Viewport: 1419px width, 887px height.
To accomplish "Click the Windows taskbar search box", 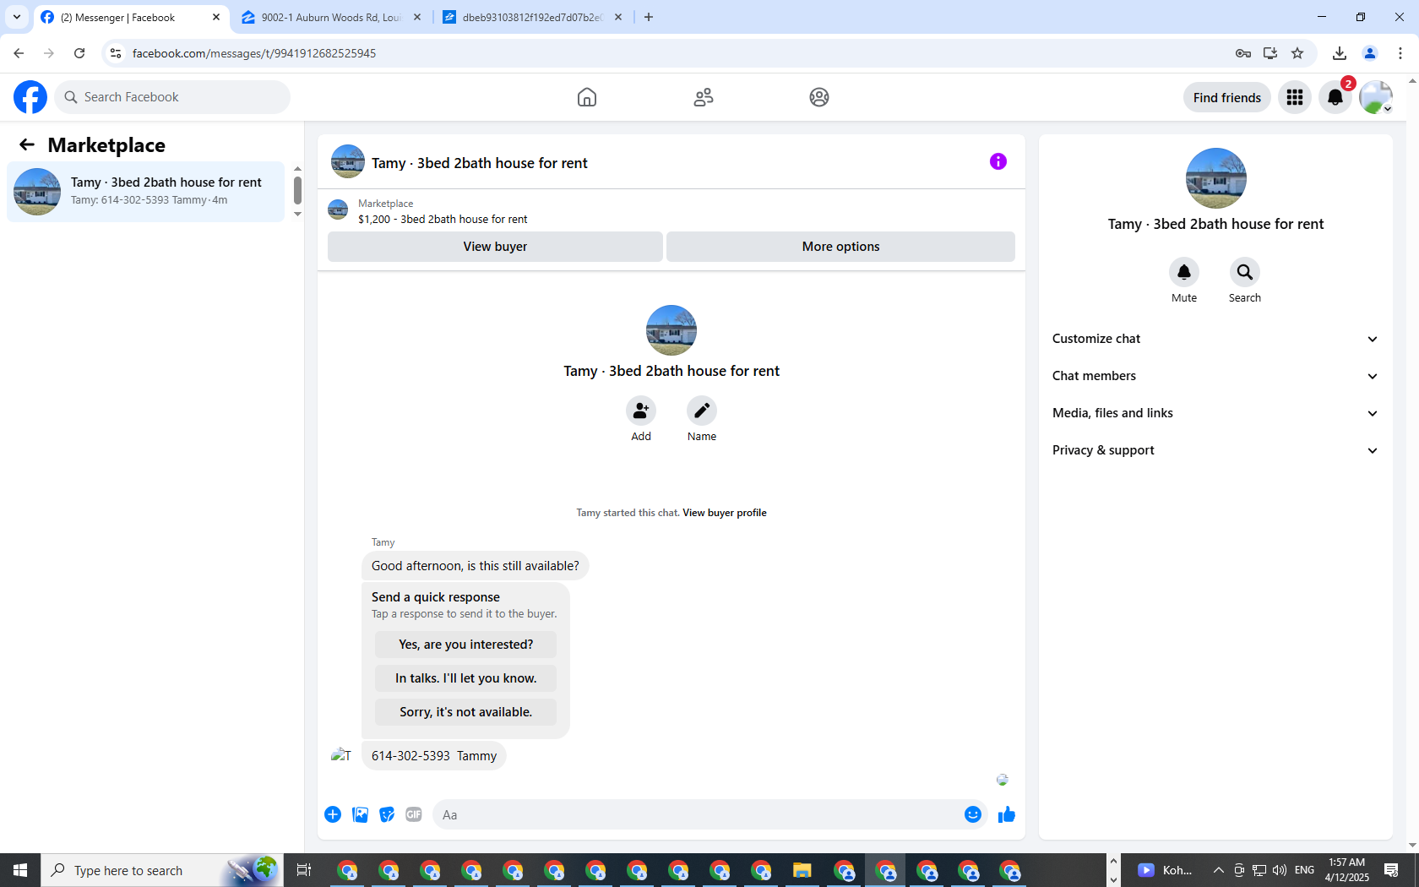I will tap(162, 870).
